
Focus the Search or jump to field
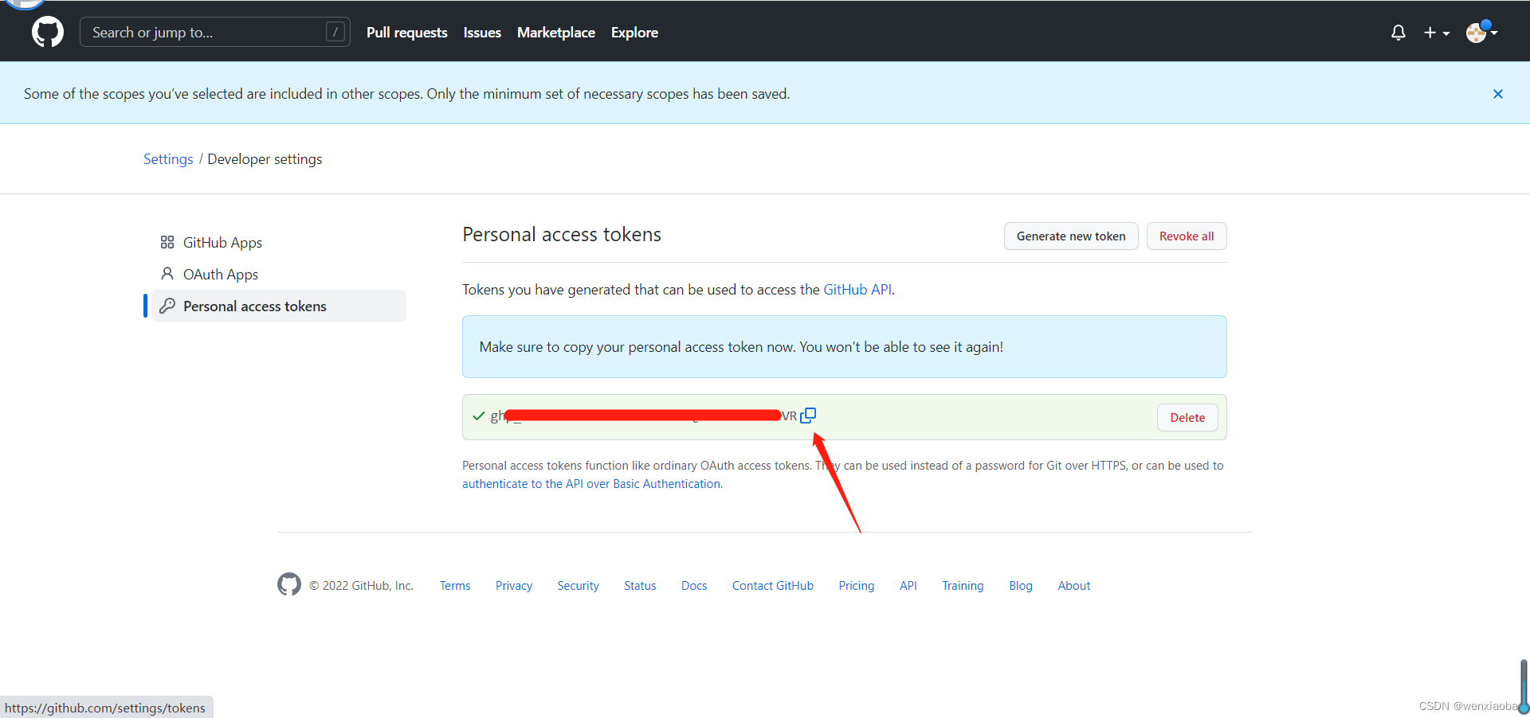[215, 32]
